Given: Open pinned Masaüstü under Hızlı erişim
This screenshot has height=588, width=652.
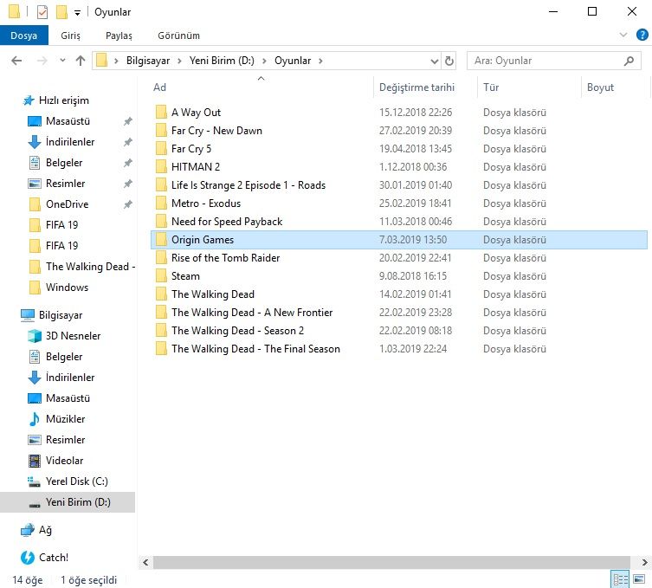Looking at the screenshot, I should pyautogui.click(x=68, y=121).
